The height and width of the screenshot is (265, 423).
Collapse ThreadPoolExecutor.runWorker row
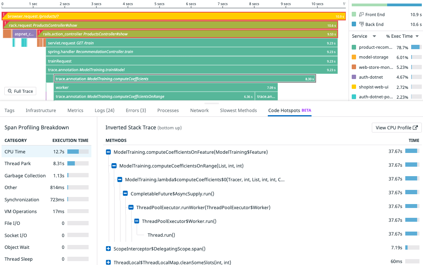click(x=131, y=207)
